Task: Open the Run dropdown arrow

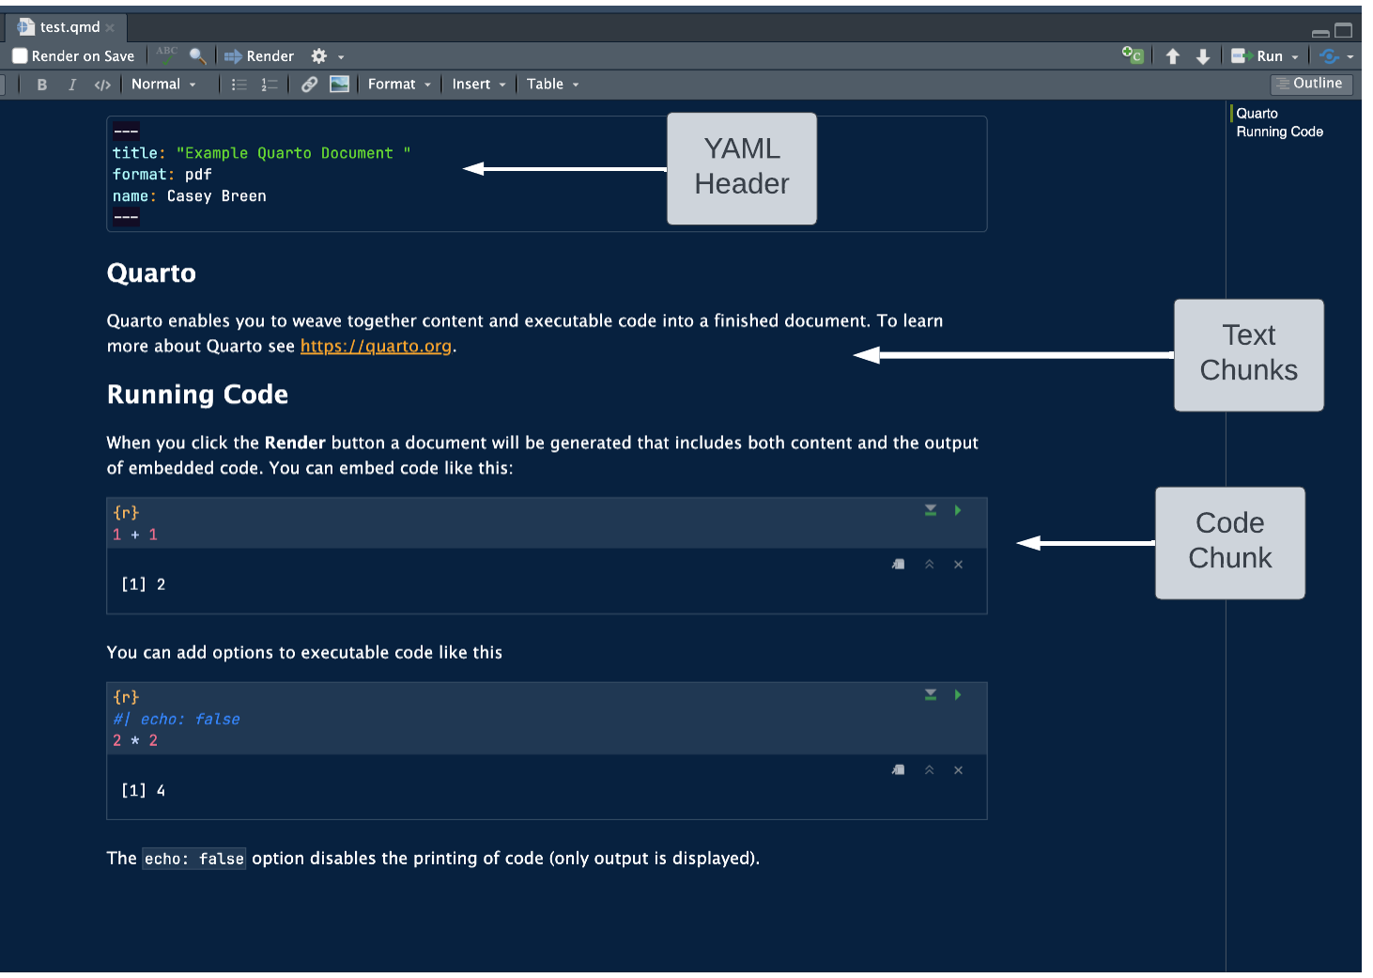Action: pos(1295,57)
